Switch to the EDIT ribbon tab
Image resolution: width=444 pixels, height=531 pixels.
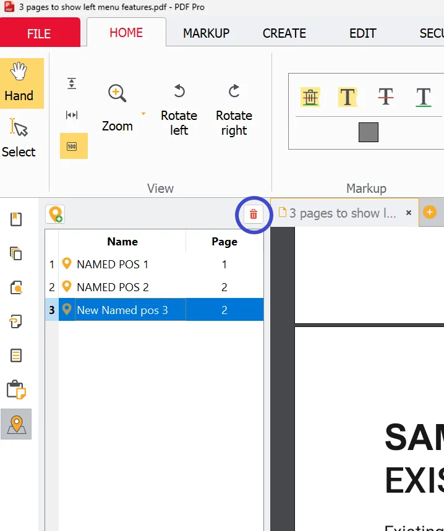coord(363,33)
